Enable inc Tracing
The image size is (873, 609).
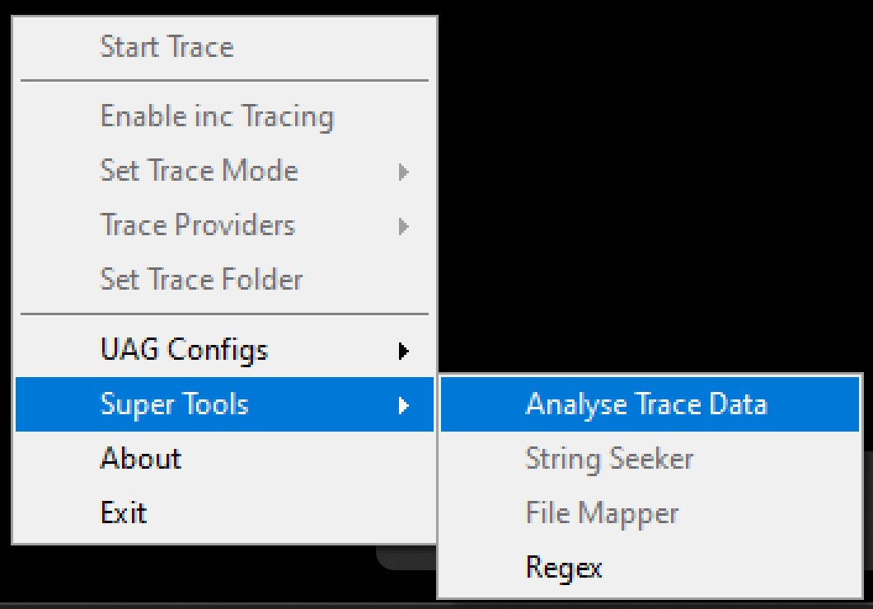click(x=218, y=116)
